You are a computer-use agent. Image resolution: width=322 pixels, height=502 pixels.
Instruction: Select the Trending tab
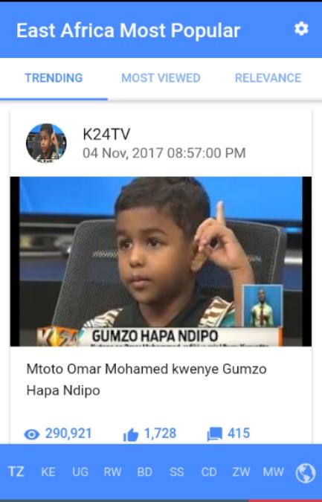[x=54, y=78]
